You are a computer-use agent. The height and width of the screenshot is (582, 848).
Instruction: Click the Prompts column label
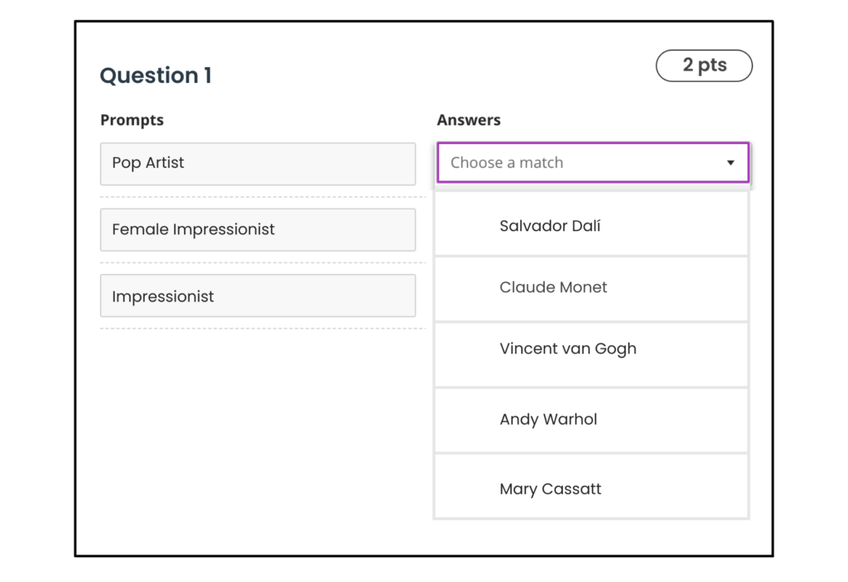(132, 120)
